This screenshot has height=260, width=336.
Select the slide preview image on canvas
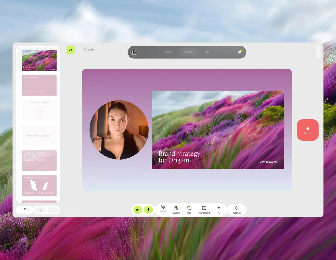(x=218, y=130)
